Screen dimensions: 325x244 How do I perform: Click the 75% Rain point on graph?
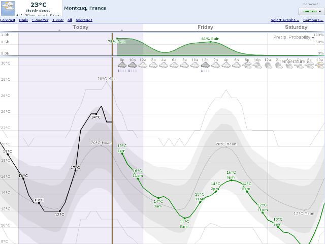coord(117,38)
